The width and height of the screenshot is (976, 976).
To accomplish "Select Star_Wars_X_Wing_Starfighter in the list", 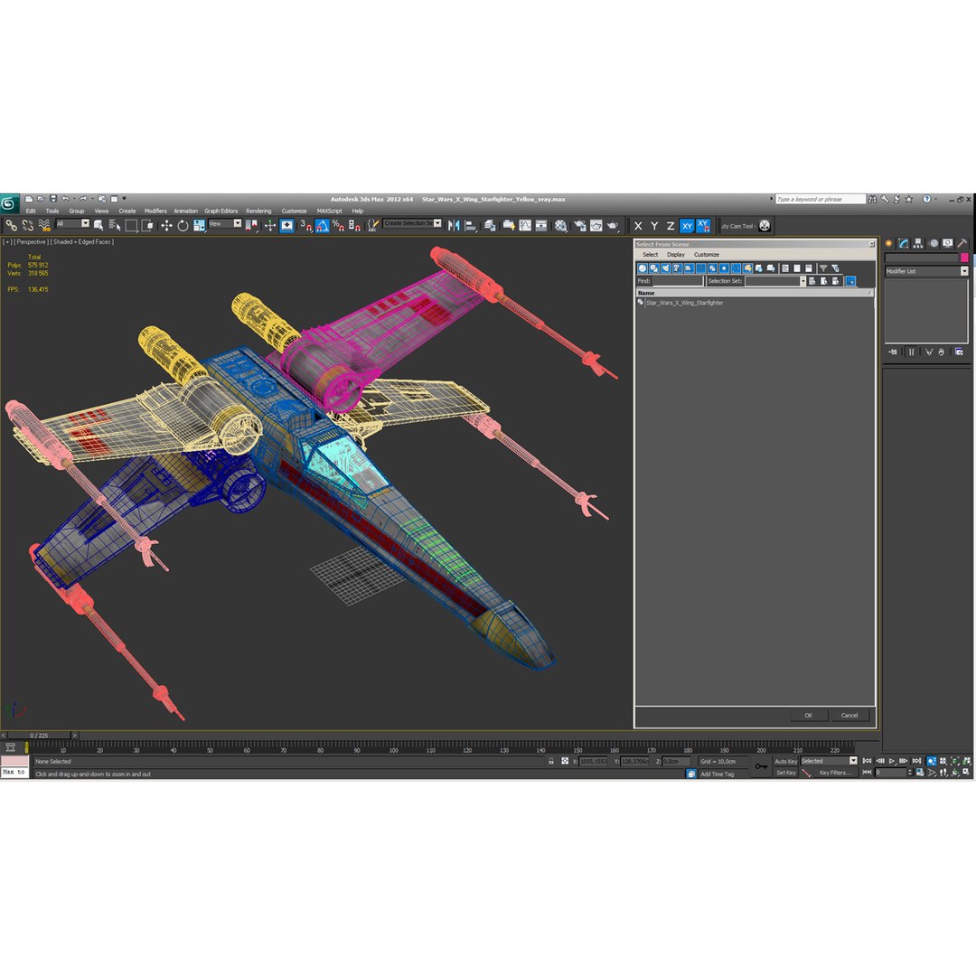I will tap(684, 303).
